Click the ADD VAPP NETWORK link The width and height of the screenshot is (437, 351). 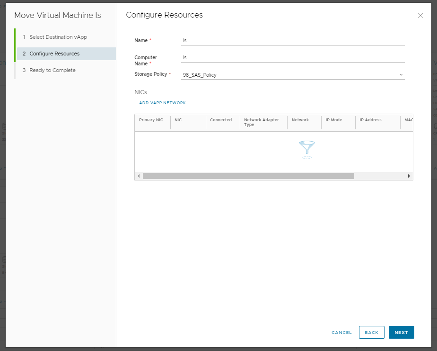click(162, 103)
